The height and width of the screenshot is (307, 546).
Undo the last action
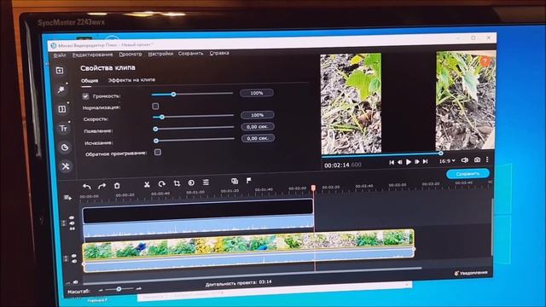pos(87,187)
